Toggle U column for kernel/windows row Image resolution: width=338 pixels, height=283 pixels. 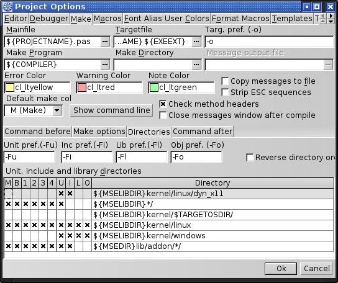61,236
